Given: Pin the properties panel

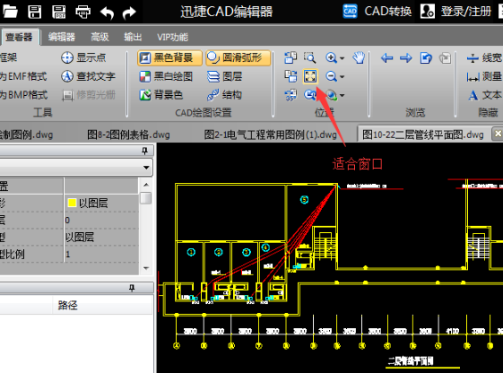Looking at the screenshot, I should pyautogui.click(x=144, y=151).
